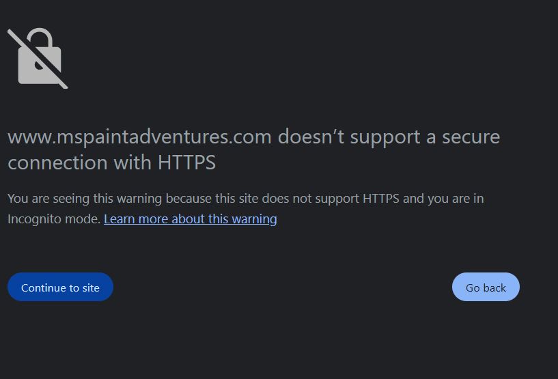Screen dimensions: 558x379
Task: Click the word "Continue" on the blue button
Action: point(44,287)
